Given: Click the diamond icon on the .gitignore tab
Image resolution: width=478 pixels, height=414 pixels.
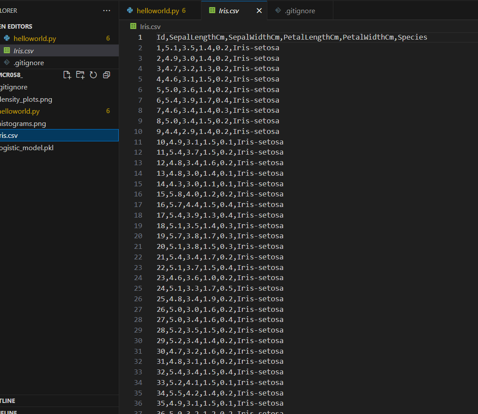Looking at the screenshot, I should (x=278, y=11).
